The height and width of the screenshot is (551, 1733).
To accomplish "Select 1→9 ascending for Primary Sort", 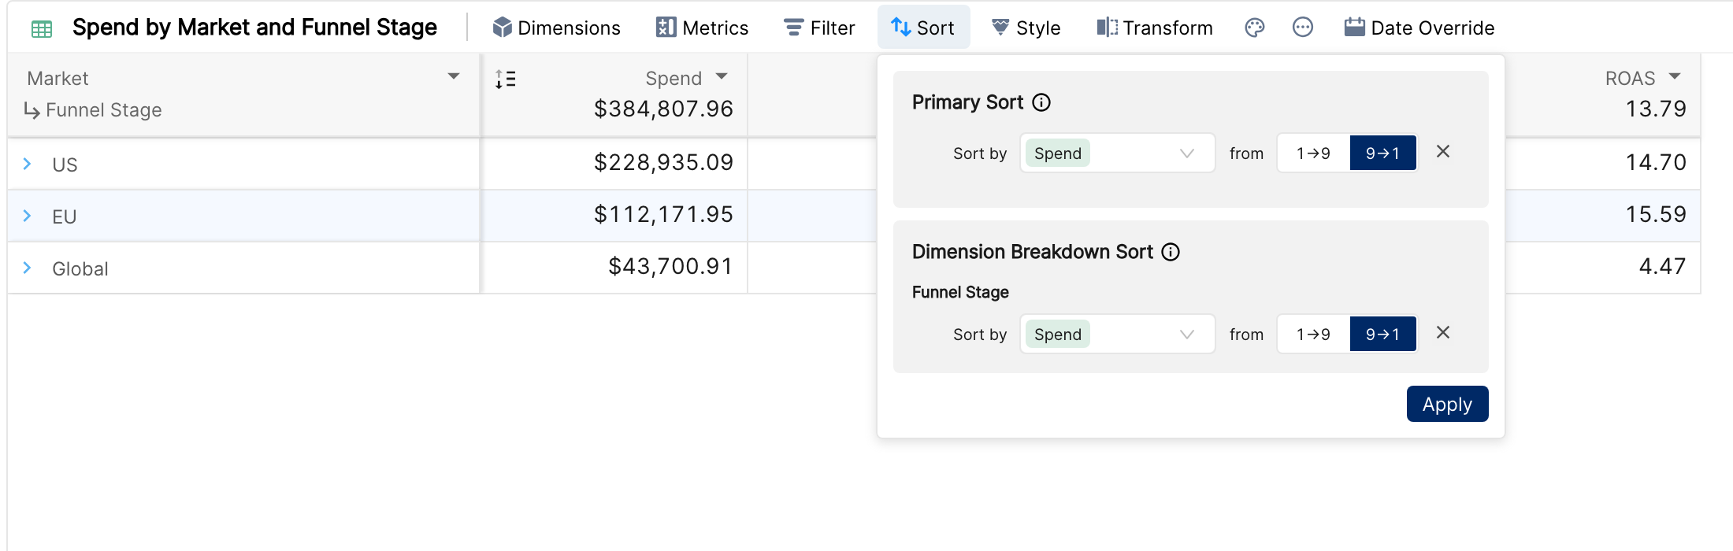I will click(x=1313, y=153).
